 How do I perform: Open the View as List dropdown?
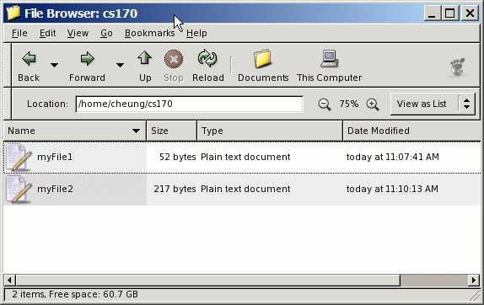click(433, 104)
